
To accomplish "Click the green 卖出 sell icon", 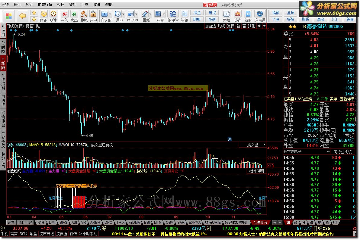I will tap(74, 16).
